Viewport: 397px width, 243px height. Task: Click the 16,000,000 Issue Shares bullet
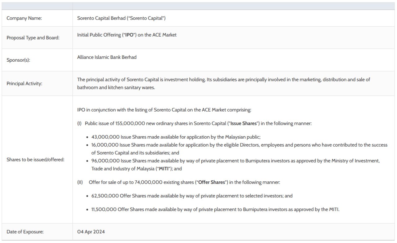pos(239,149)
